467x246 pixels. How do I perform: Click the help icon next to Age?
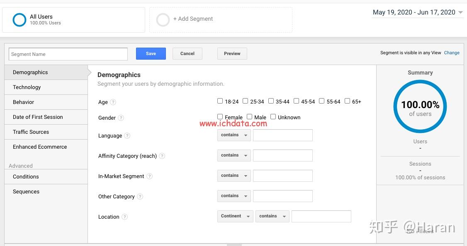coord(113,102)
